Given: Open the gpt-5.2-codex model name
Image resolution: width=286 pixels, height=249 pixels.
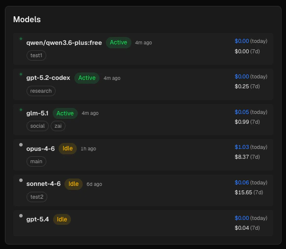Looking at the screenshot, I should tap(48, 78).
